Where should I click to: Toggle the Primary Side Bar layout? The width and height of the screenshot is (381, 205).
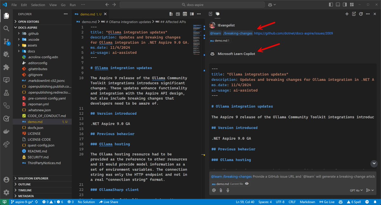(331, 5)
